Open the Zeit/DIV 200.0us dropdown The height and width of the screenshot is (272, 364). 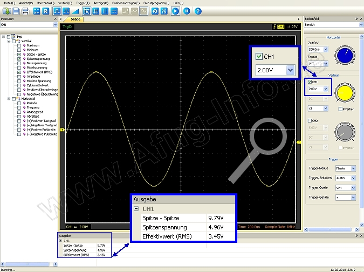pos(326,49)
